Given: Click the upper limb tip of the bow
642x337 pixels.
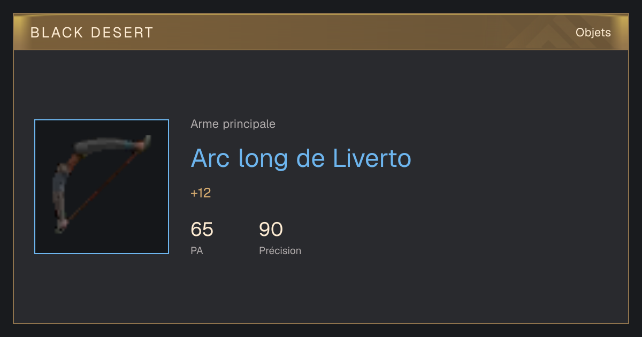Looking at the screenshot, I should [146, 142].
